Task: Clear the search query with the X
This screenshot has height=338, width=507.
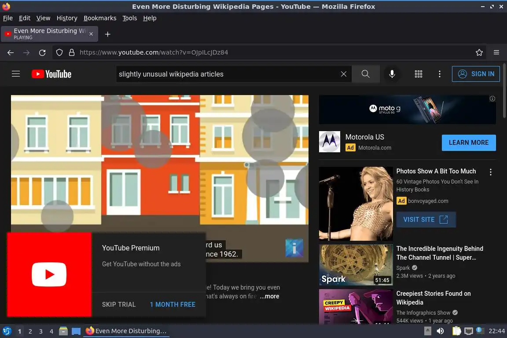Action: (343, 74)
